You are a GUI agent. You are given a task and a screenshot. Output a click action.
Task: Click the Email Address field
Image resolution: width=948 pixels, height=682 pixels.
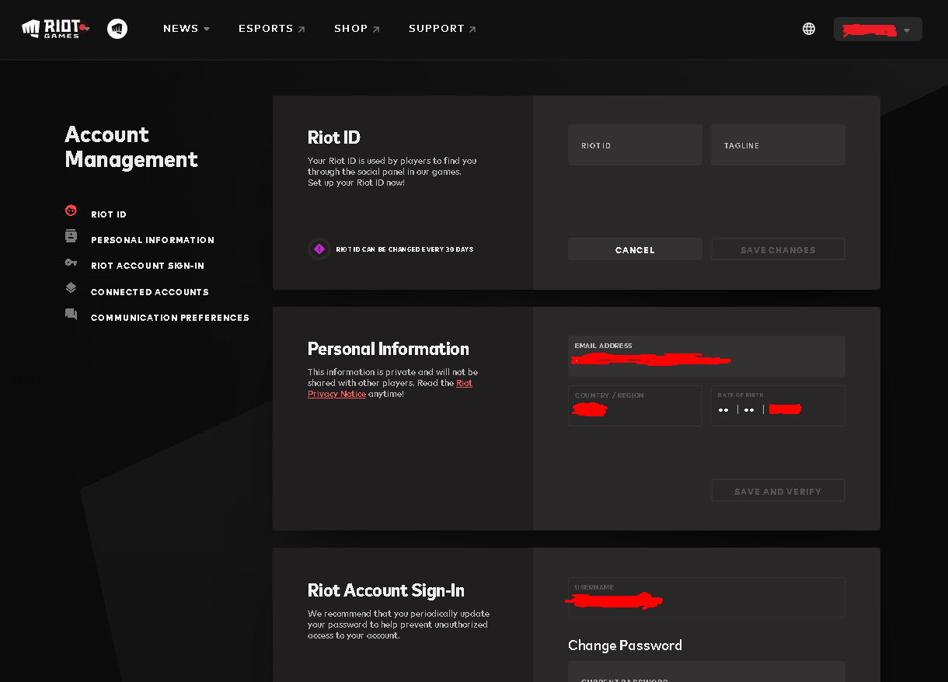(706, 356)
